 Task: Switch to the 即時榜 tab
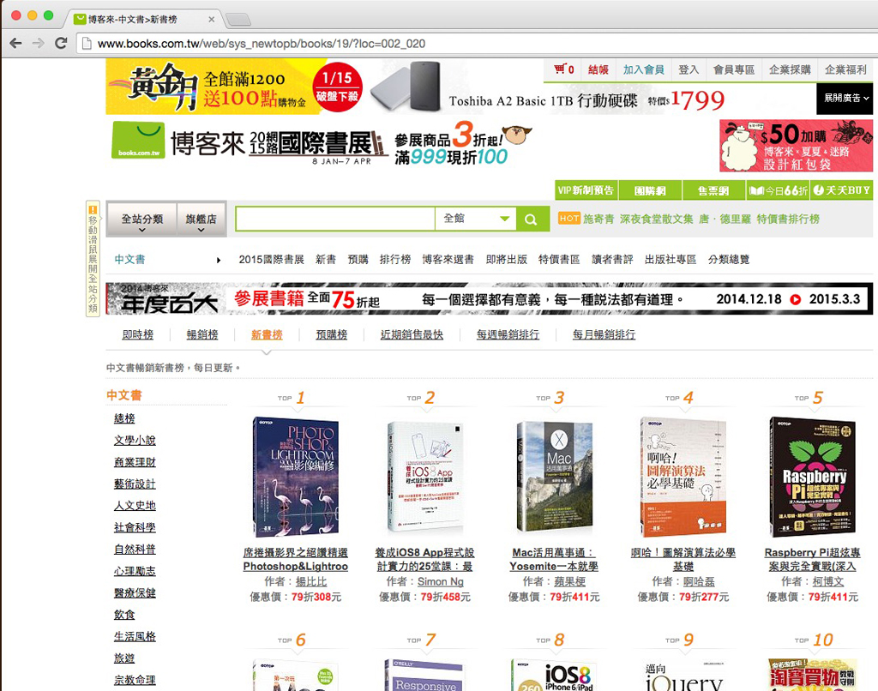coord(138,334)
